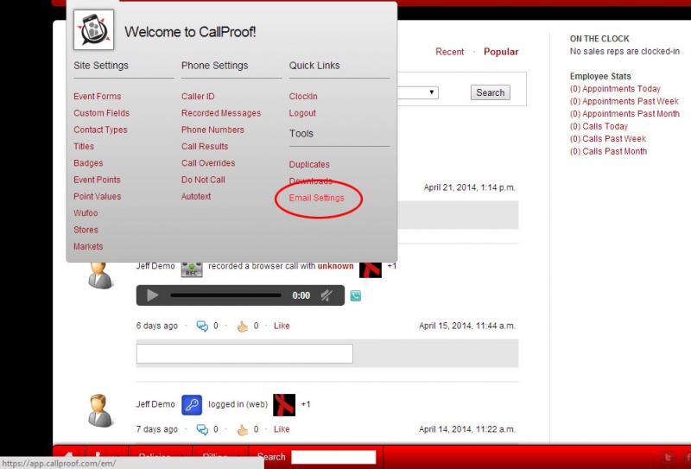Open Recorded Messages settings
This screenshot has width=691, height=469.
pos(221,113)
